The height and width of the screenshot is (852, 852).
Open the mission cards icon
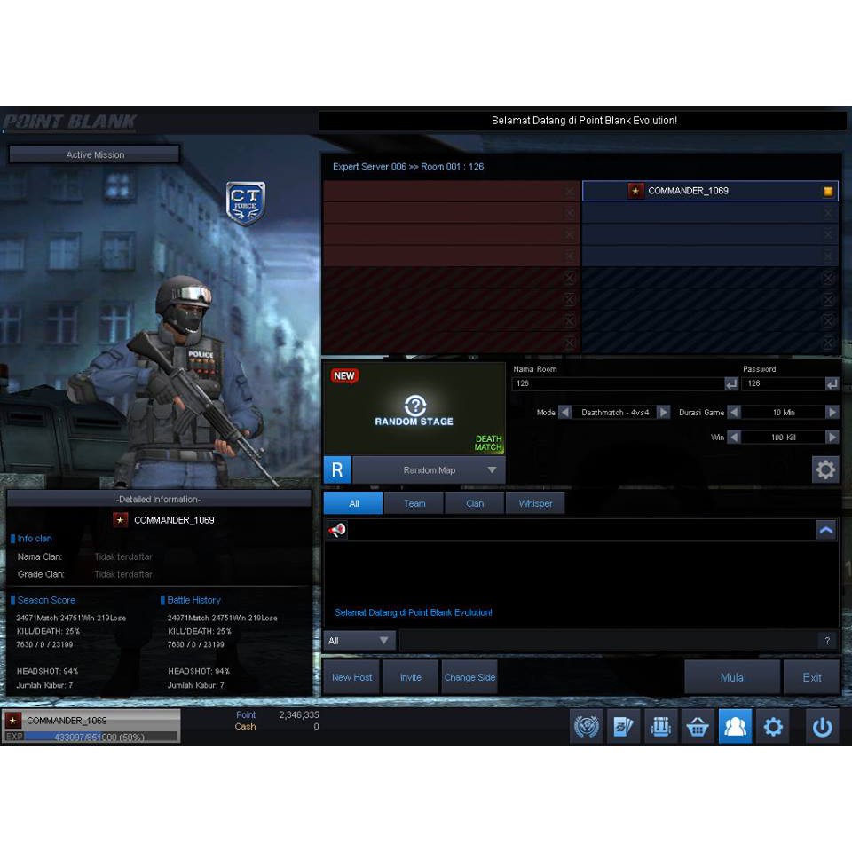point(624,727)
